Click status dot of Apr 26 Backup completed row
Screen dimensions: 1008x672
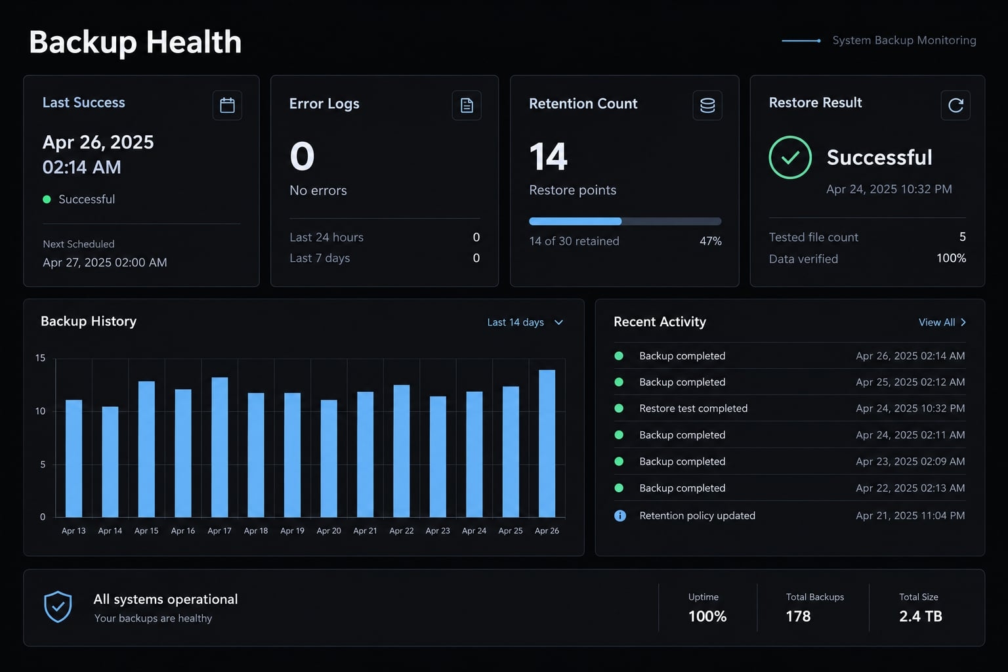pyautogui.click(x=619, y=356)
